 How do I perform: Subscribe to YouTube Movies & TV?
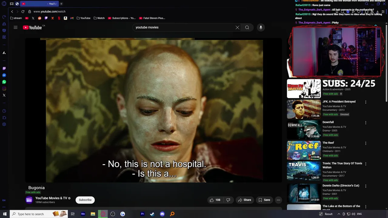[x=85, y=200]
